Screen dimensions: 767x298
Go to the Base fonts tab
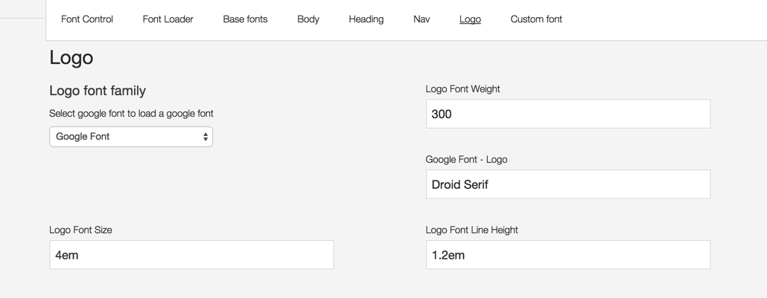(x=245, y=19)
